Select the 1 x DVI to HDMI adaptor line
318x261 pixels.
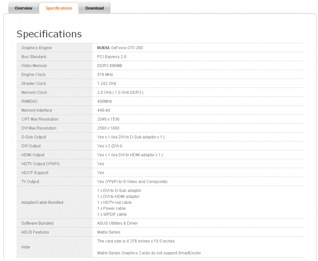tap(118, 196)
